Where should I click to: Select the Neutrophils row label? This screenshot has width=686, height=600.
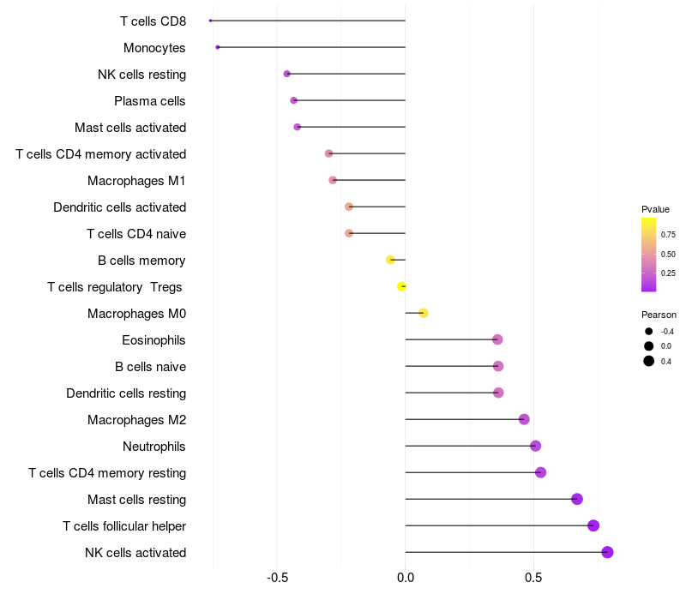(154, 447)
